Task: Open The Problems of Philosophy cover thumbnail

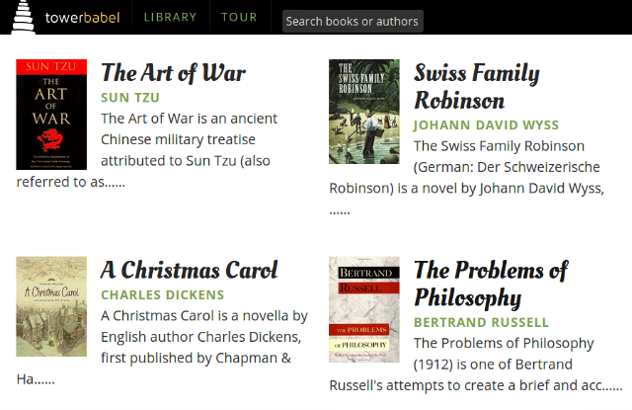Action: pyautogui.click(x=364, y=309)
